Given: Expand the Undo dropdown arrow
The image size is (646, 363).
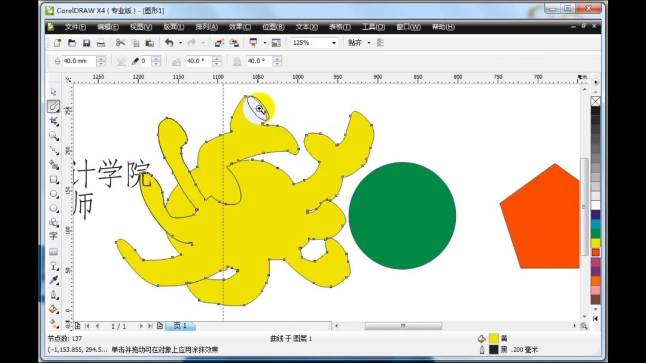Looking at the screenshot, I should point(181,42).
